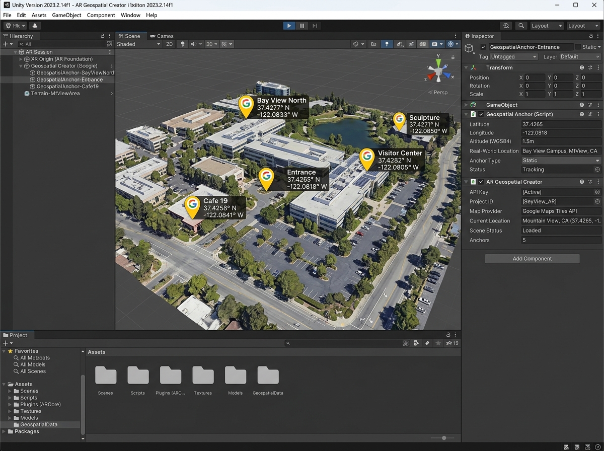Viewport: 604px width, 451px height.
Task: Click the orientation gizmo in Scene view
Action: click(x=438, y=71)
